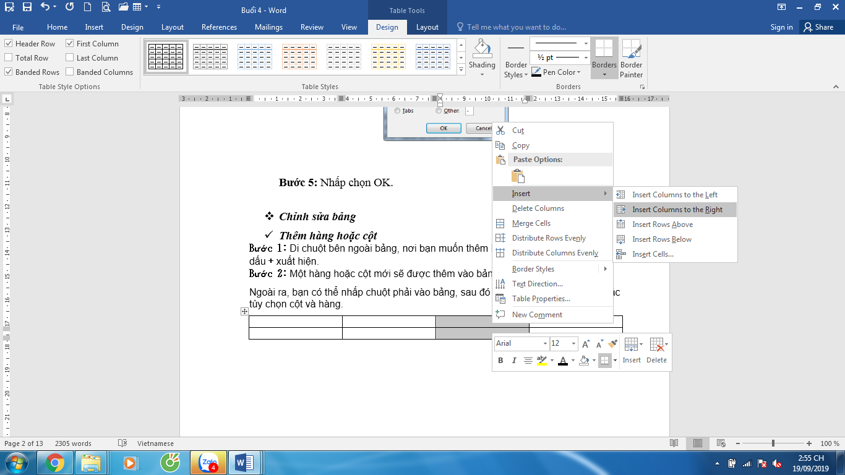This screenshot has width=845, height=475.
Task: Click the Undo arrow icon
Action: click(x=45, y=7)
